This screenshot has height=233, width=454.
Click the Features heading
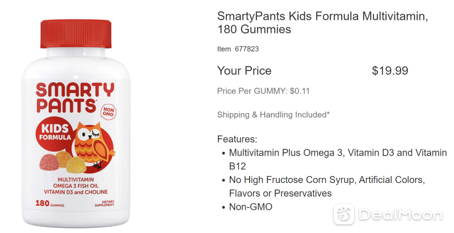(237, 139)
